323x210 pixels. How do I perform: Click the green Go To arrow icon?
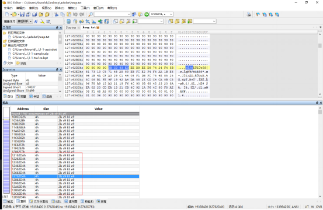pyautogui.click(x=147, y=15)
